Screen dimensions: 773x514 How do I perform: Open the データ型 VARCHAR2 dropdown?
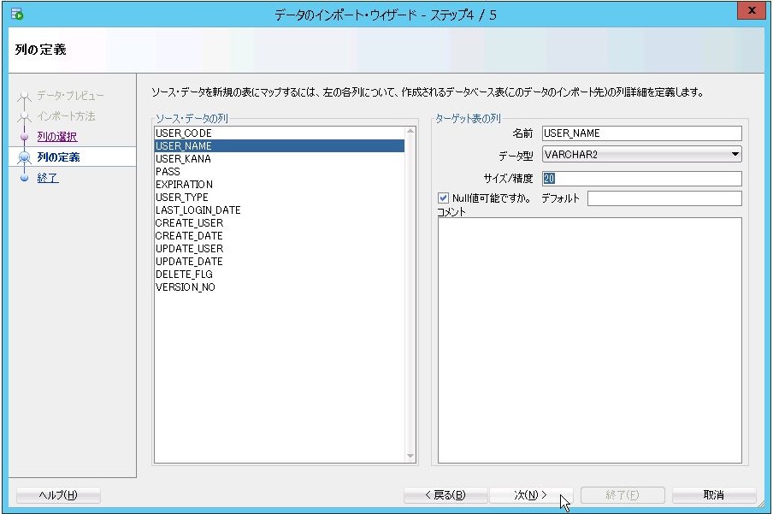point(642,155)
